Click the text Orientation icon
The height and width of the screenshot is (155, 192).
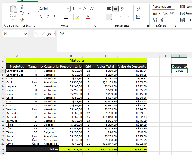[122, 8]
